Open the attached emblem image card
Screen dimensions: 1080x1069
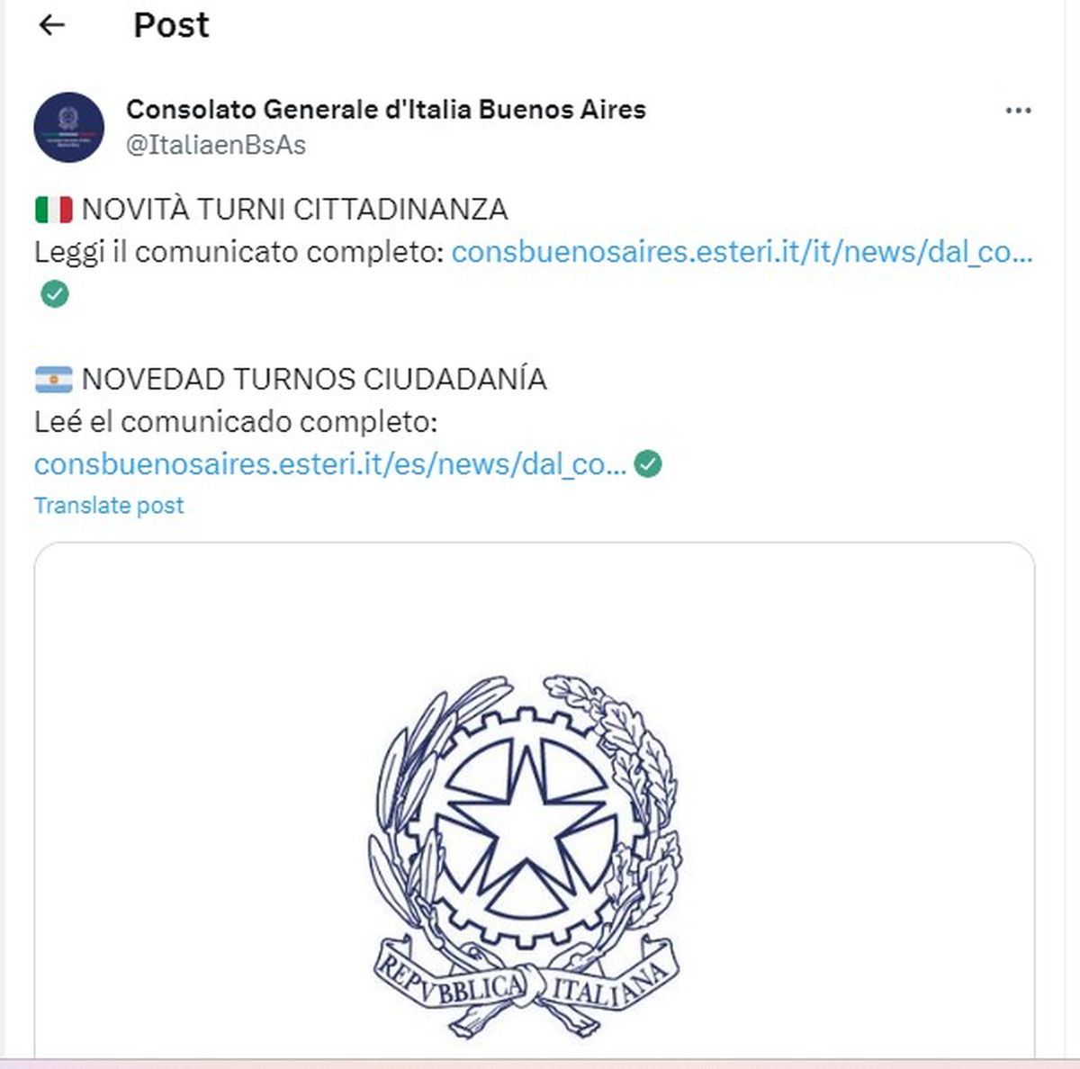click(535, 801)
